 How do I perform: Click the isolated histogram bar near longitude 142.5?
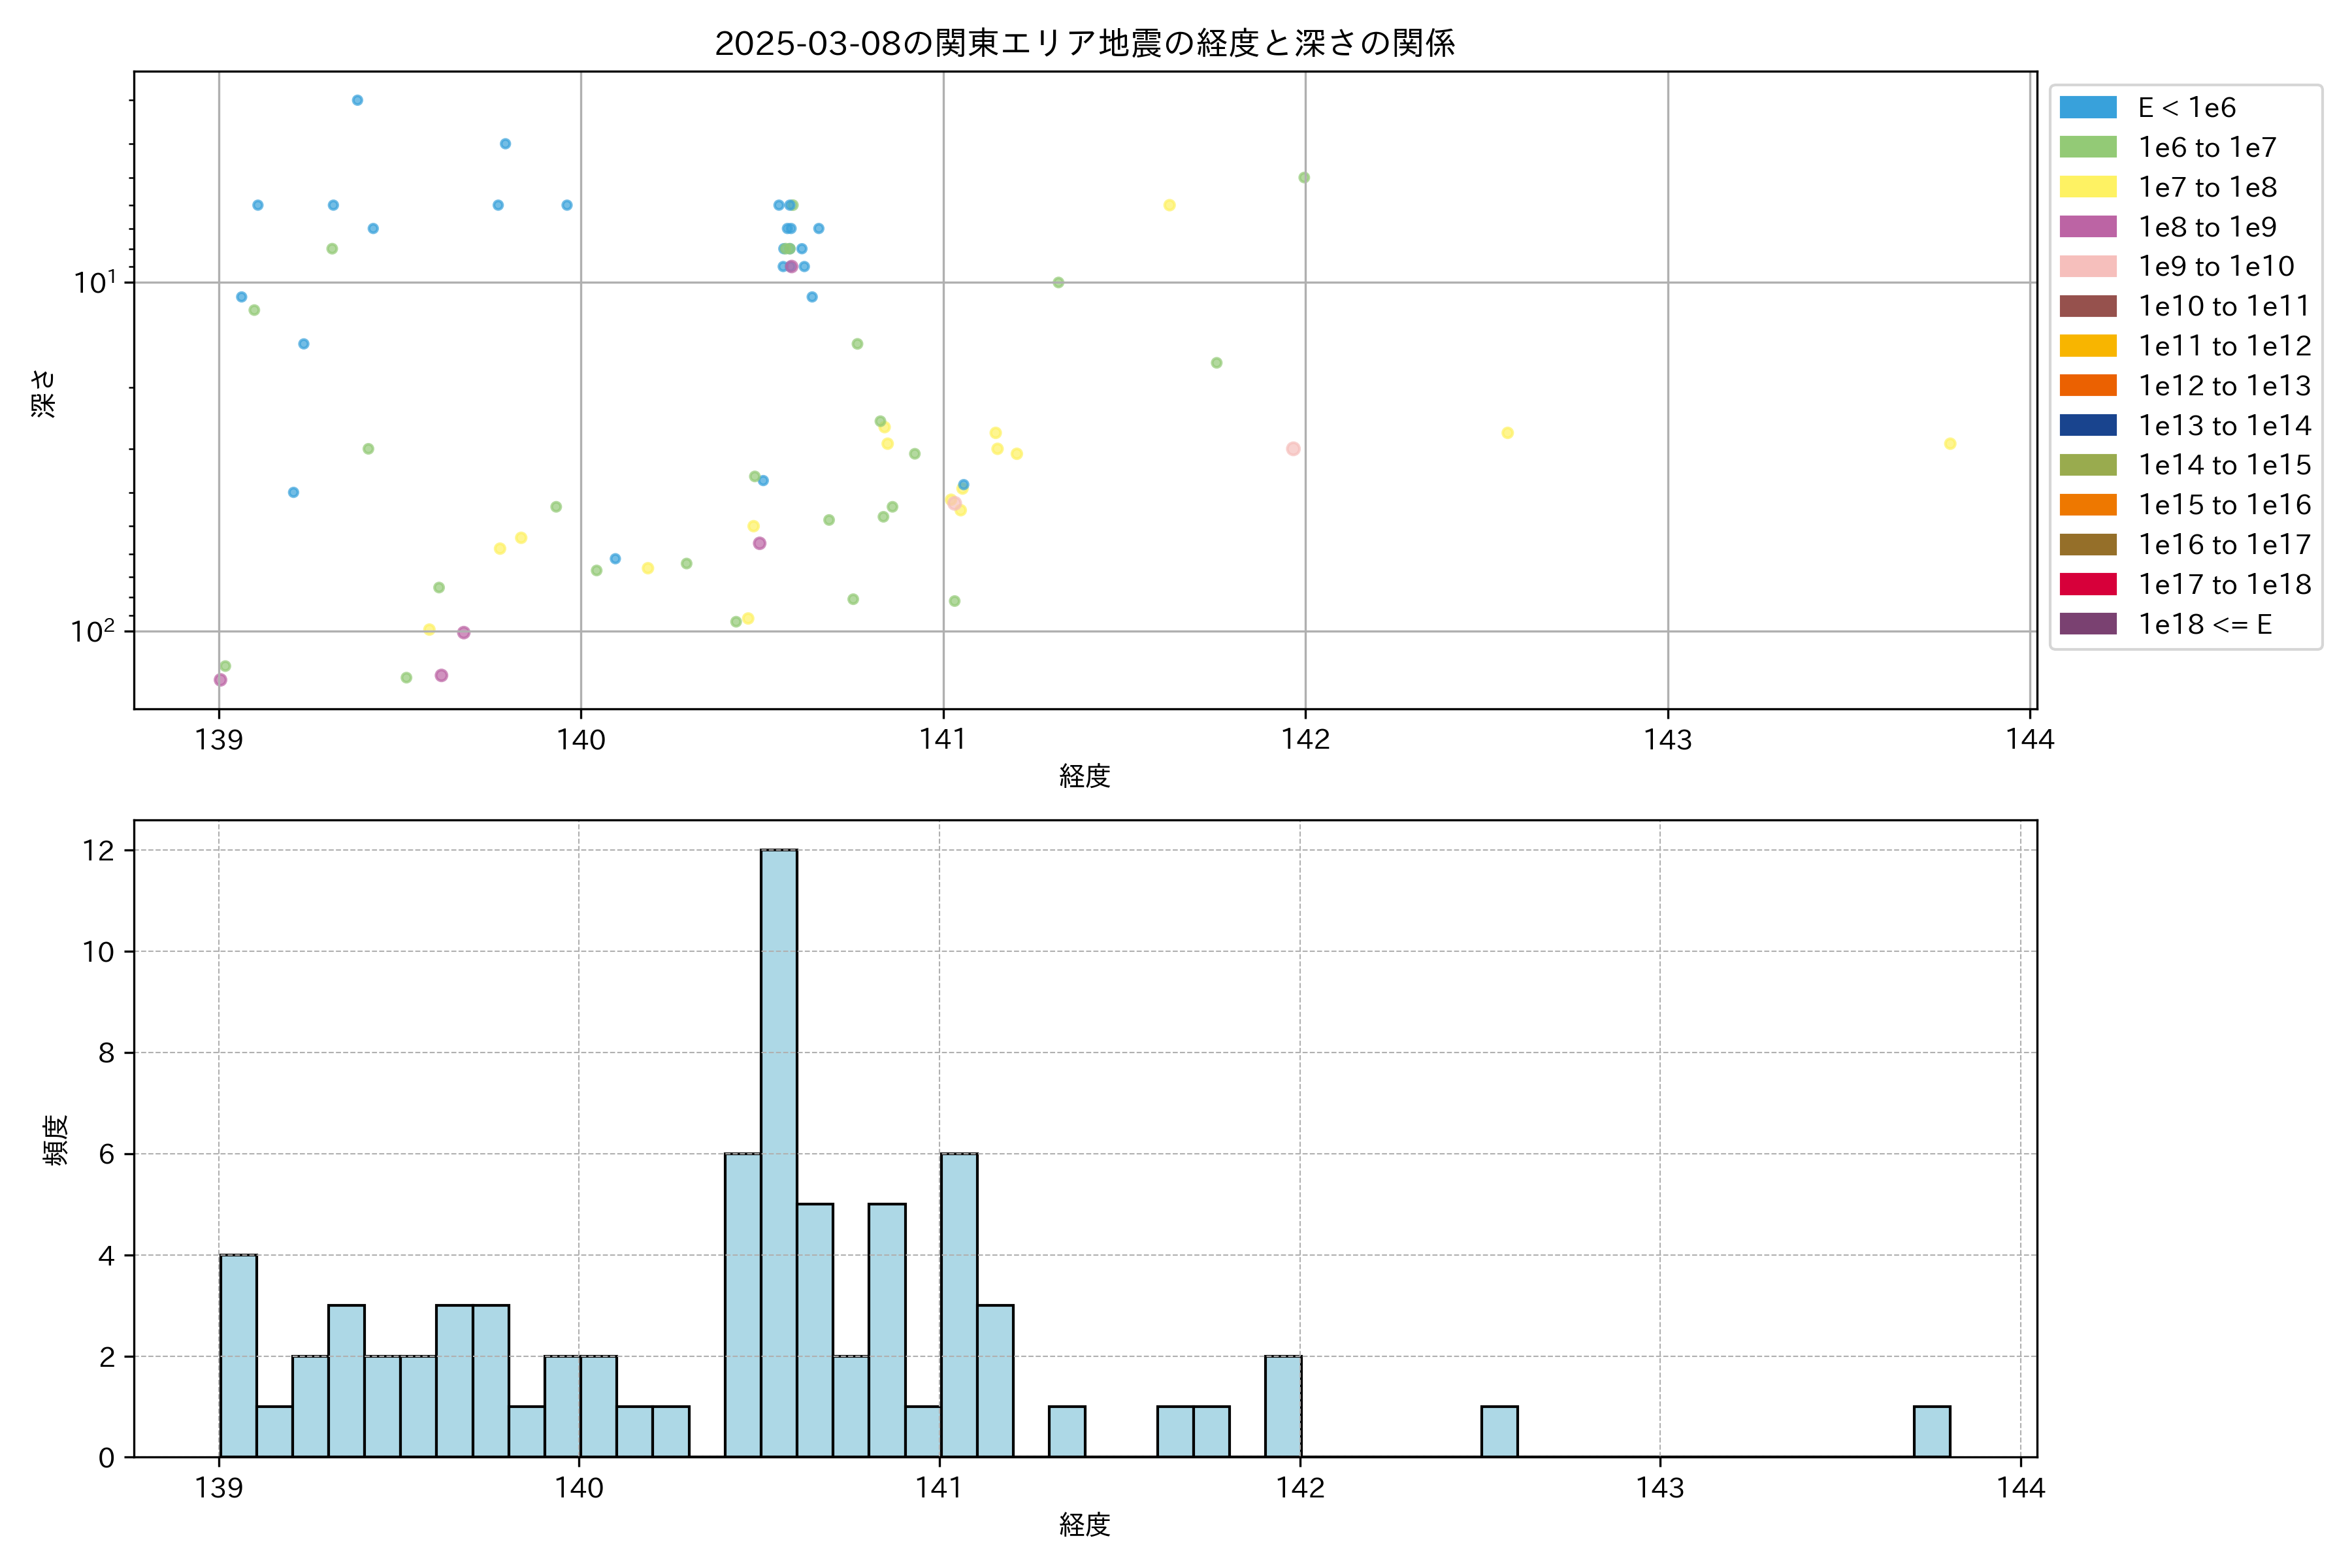pos(1499,1432)
